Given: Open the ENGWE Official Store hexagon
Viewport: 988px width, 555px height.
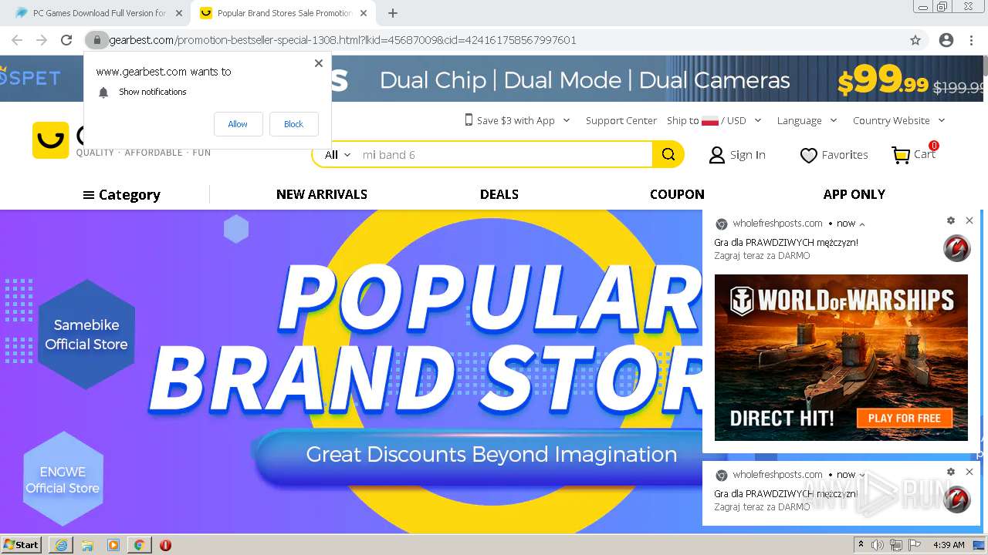Looking at the screenshot, I should click(x=63, y=479).
